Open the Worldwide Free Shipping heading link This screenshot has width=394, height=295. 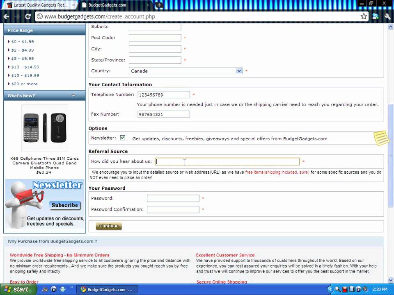pos(60,255)
